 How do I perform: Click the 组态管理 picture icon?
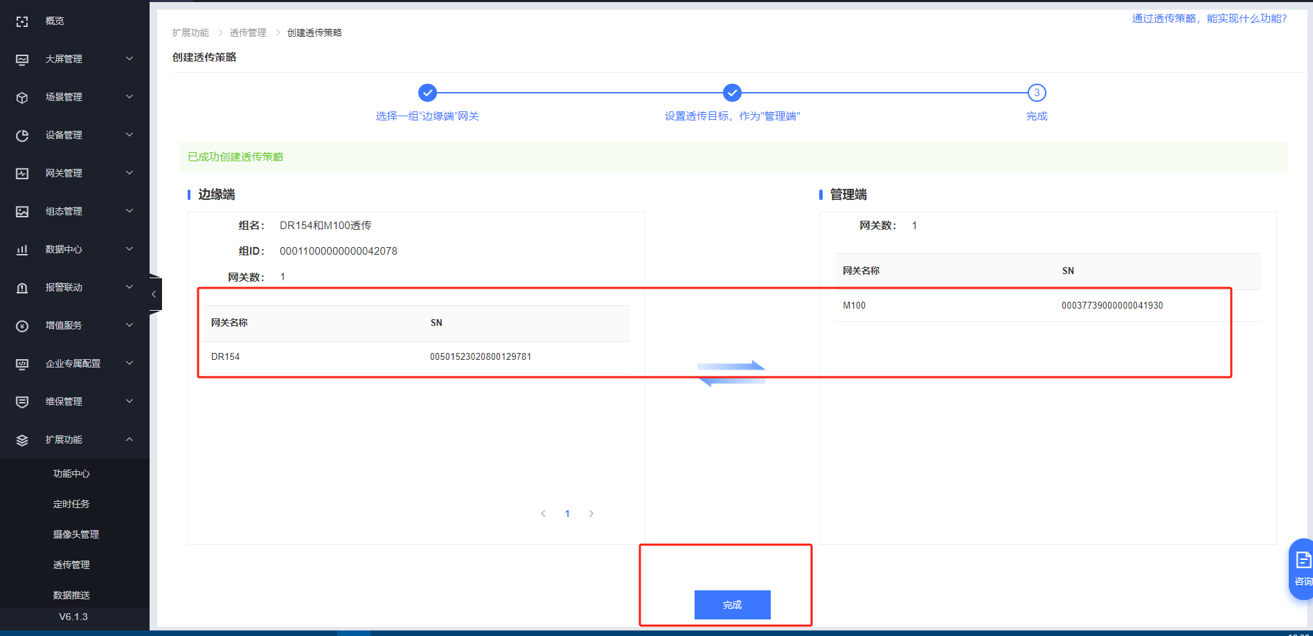pyautogui.click(x=22, y=212)
